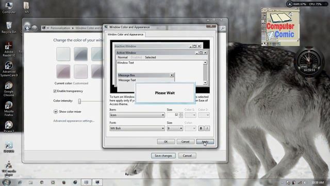Screen dimensions: 330x186
Task: Pick the dark gray swatch in top row
Action: [80, 54]
